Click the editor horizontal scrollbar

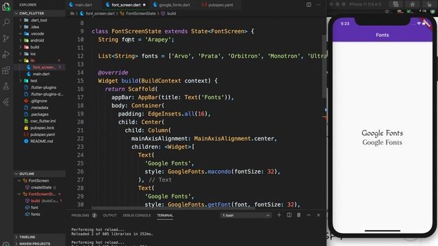click(x=173, y=208)
